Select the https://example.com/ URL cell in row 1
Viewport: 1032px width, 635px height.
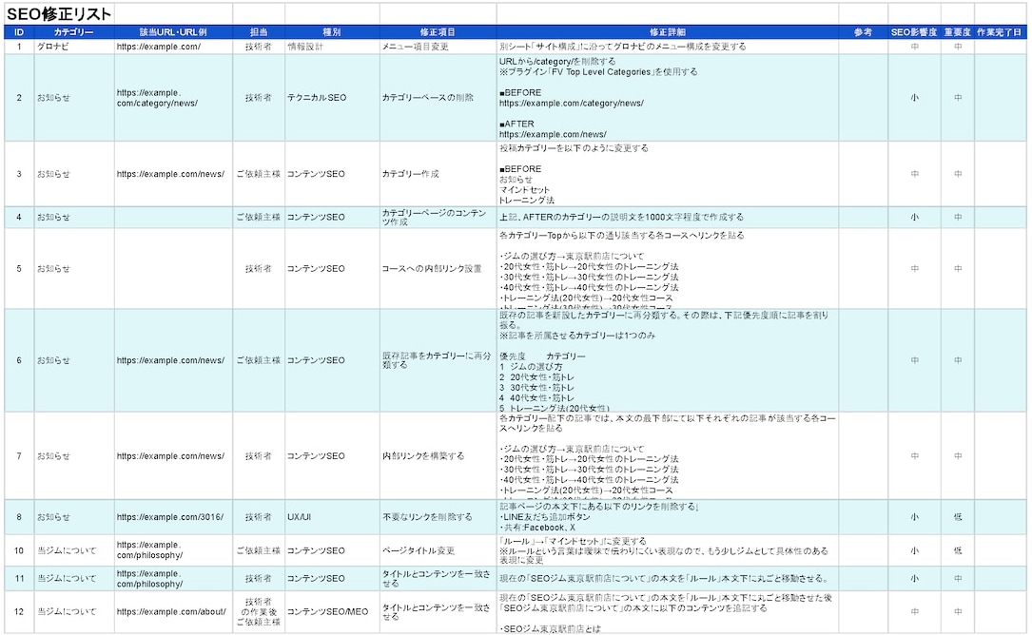173,47
